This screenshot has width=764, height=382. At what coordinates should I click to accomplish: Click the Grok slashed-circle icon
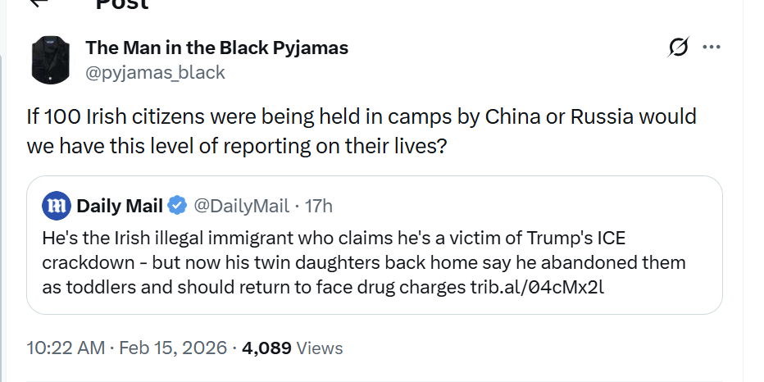[x=679, y=48]
